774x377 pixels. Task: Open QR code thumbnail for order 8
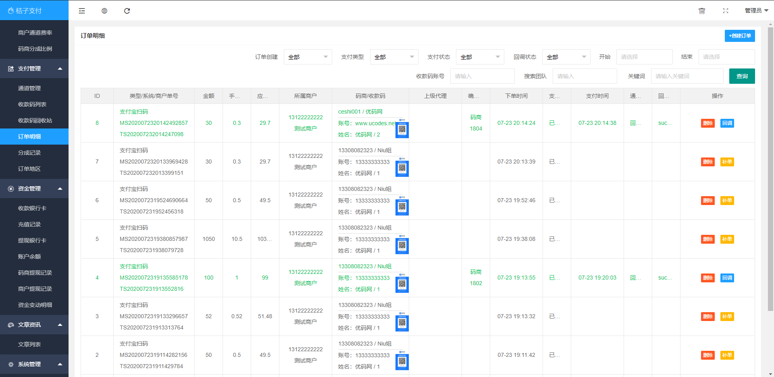402,129
